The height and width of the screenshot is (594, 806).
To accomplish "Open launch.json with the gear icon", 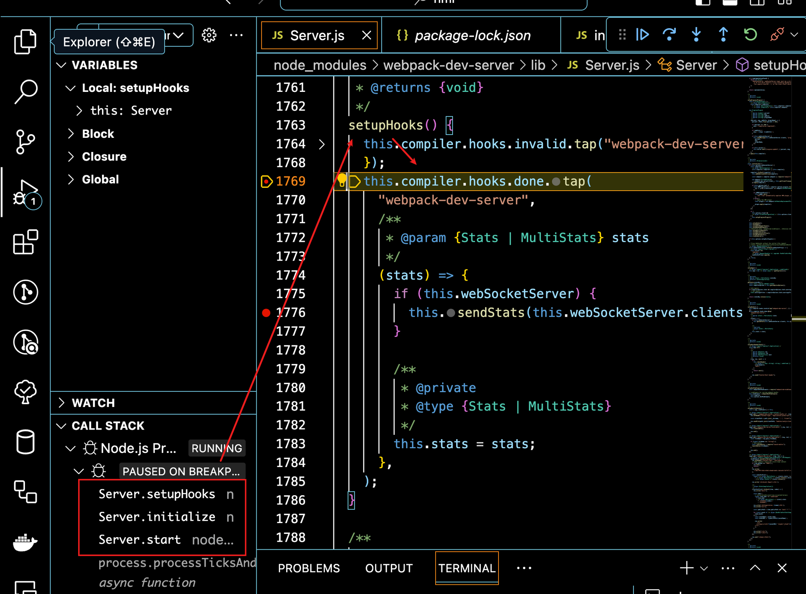I will click(209, 35).
